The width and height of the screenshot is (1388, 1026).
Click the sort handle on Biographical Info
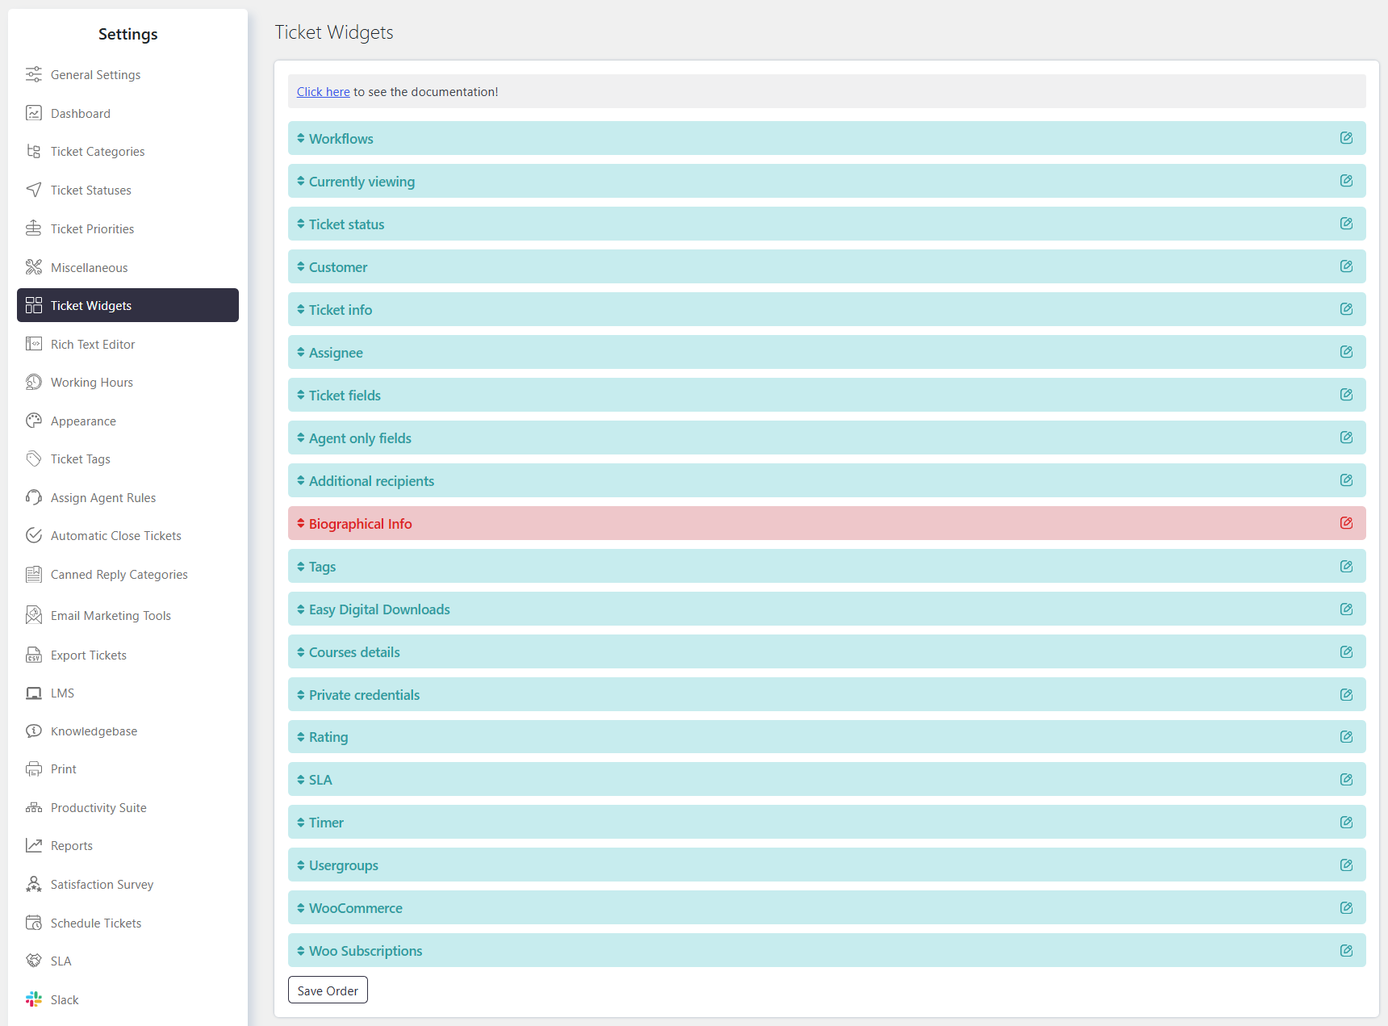[x=301, y=523]
